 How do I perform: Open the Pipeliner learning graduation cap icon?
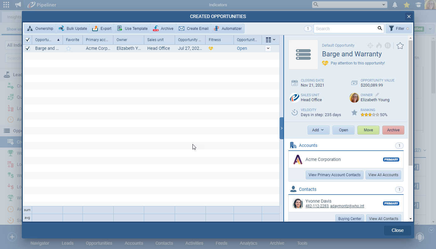(x=418, y=5)
